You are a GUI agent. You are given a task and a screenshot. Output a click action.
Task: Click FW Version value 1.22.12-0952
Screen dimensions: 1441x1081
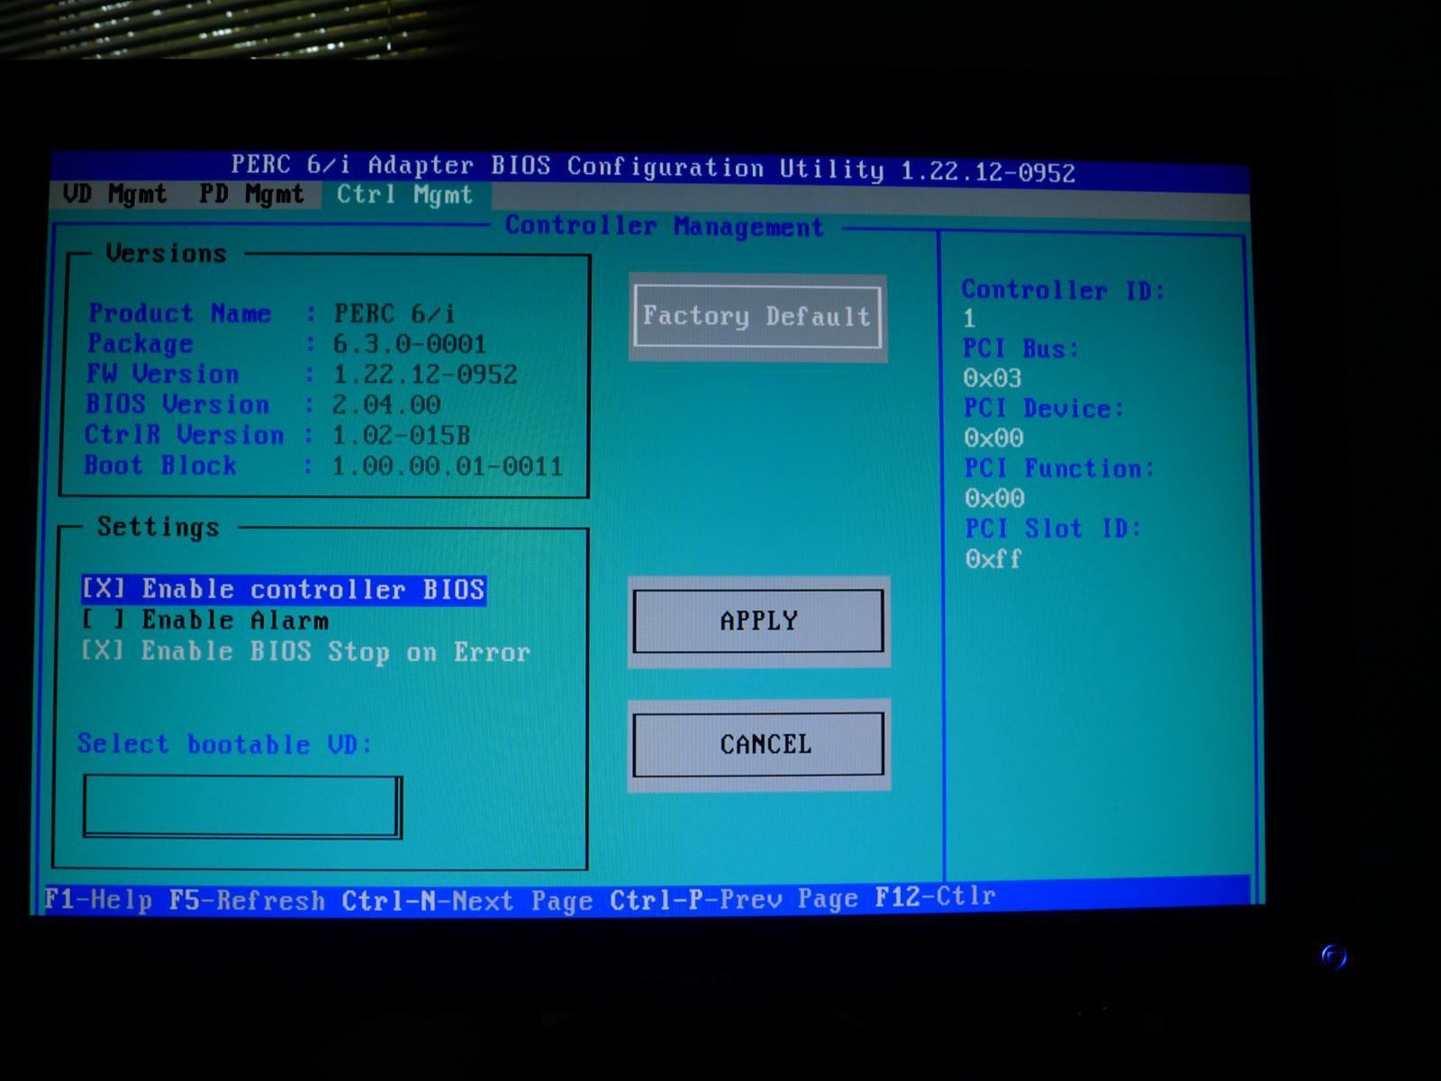[x=425, y=375]
